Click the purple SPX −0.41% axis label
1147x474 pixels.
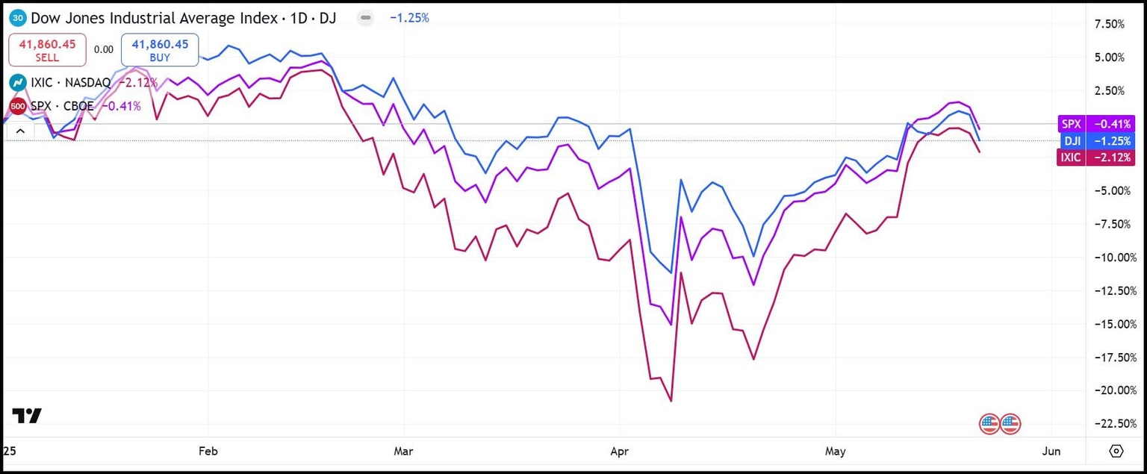[1095, 124]
